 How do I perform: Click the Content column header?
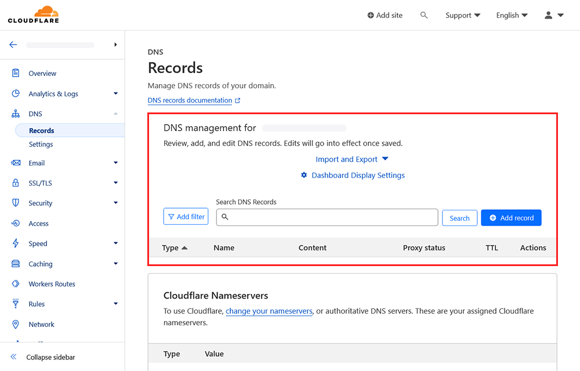click(312, 248)
